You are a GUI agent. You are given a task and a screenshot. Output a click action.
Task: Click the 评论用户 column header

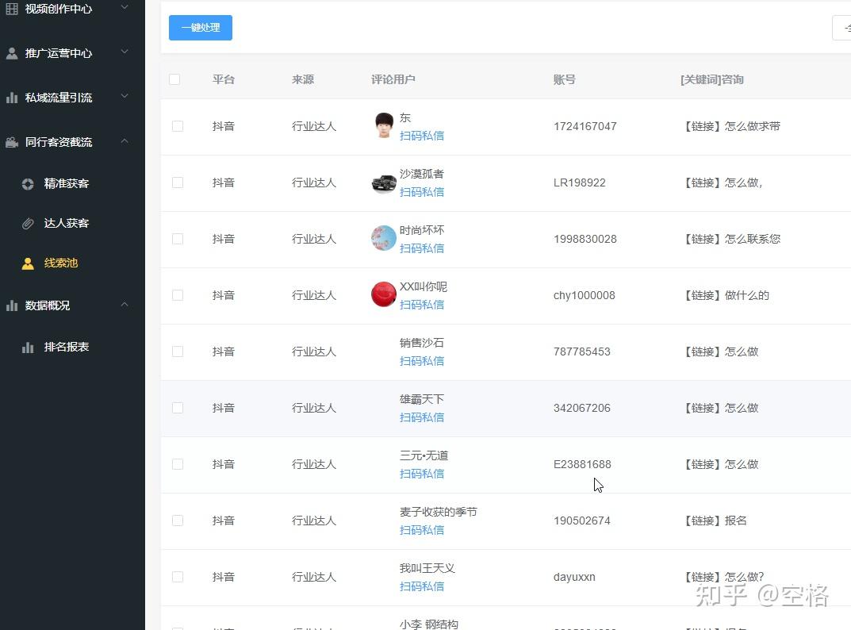coord(393,80)
